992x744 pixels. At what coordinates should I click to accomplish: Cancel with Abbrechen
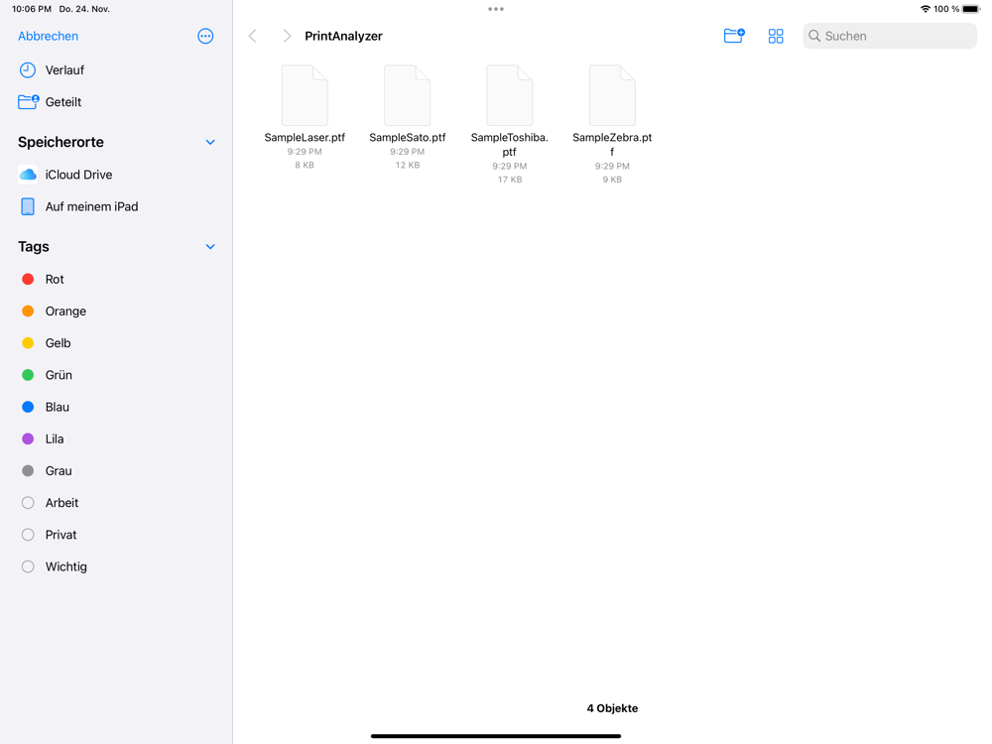point(48,36)
